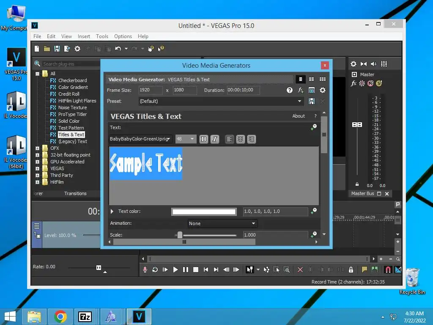Click the generator help question mark icon
This screenshot has width=433, height=325.
click(x=289, y=90)
